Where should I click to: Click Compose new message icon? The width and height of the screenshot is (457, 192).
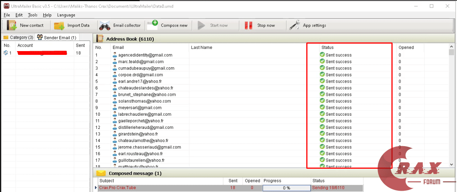(153, 25)
